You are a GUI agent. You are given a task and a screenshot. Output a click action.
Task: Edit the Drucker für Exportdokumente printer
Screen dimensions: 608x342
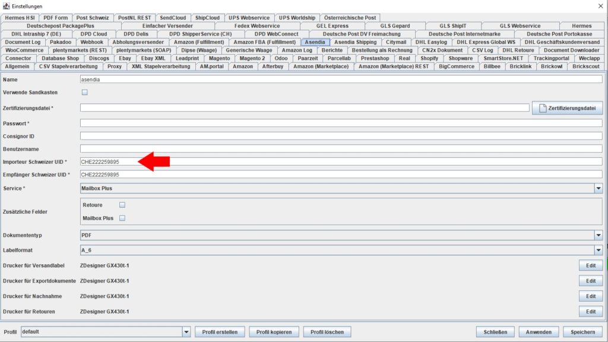591,281
